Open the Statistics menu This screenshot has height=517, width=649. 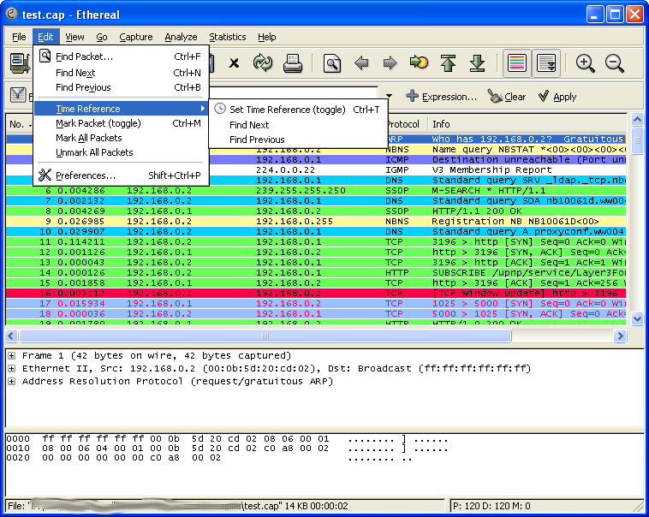coord(228,37)
